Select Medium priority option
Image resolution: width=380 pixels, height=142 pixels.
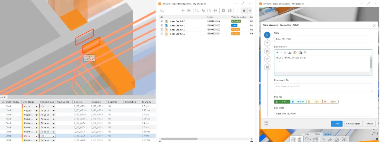[x=298, y=102]
